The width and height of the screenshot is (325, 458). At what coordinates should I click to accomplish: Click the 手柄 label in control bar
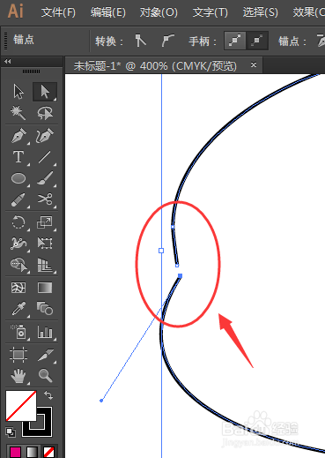pos(202,41)
